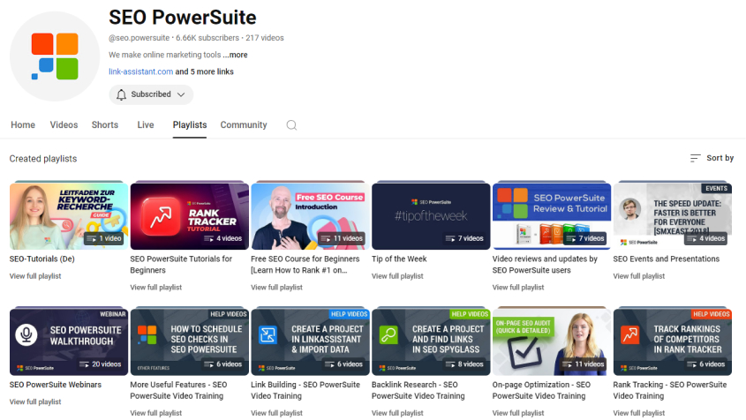This screenshot has width=746, height=420.
Task: Click the SEO PowerSuite channel avatar logo
Action: (55, 56)
